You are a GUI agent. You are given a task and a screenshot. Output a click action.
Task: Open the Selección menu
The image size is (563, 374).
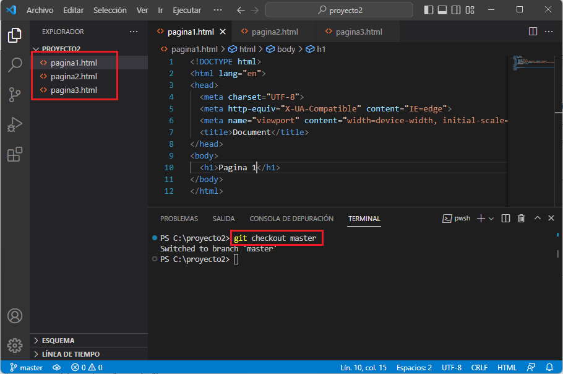[110, 10]
